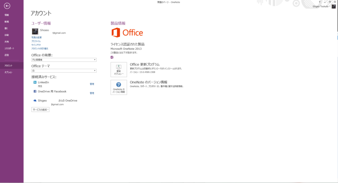Open the サービスの追加 (Add a service) dropdown
This screenshot has width=338, height=183.
pyautogui.click(x=40, y=110)
